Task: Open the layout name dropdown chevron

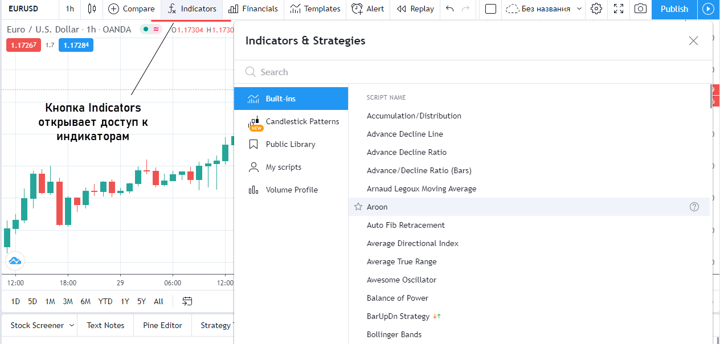Action: point(580,9)
